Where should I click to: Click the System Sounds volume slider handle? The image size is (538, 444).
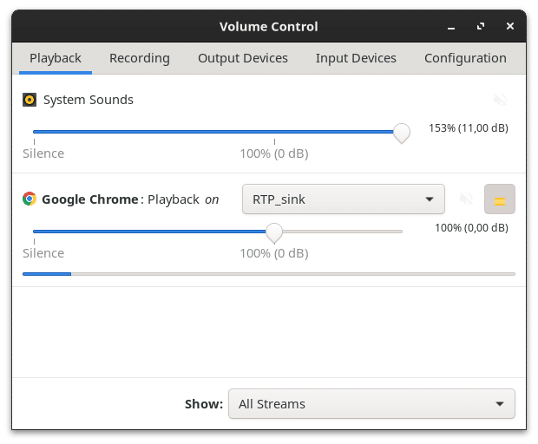point(401,133)
